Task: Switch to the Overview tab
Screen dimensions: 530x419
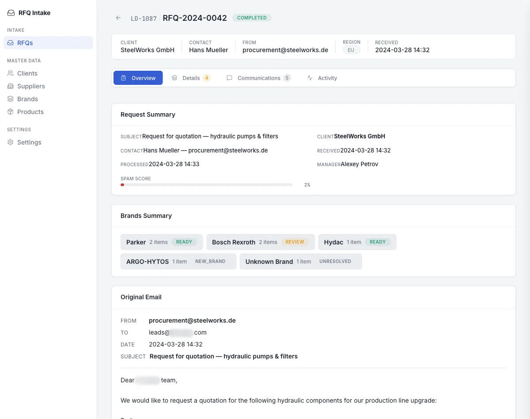Action: (138, 78)
